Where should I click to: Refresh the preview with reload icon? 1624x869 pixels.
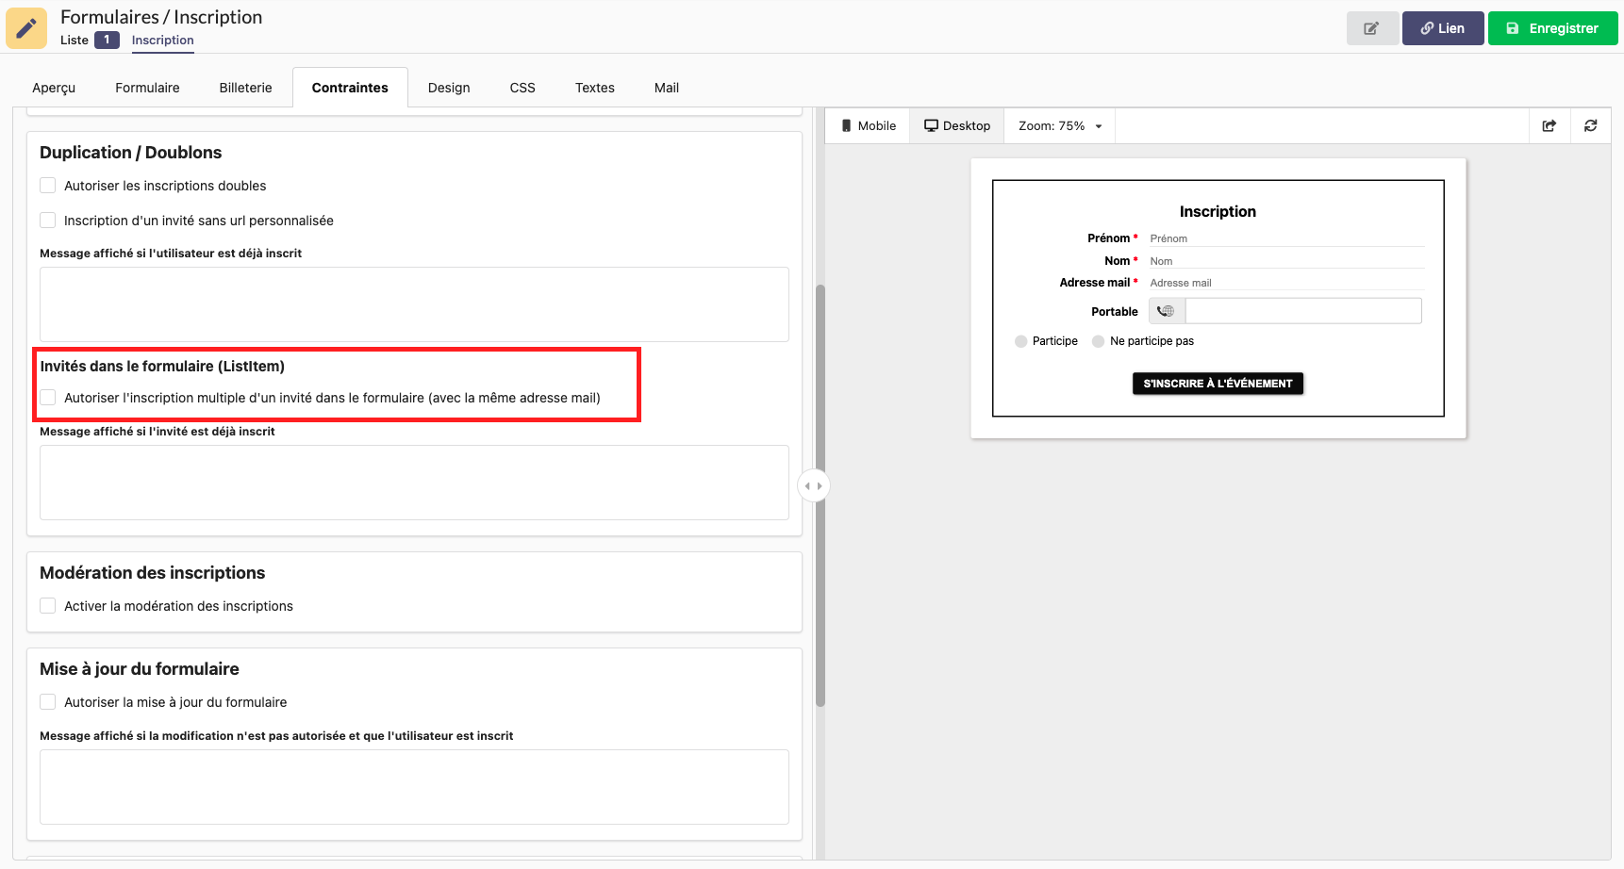pyautogui.click(x=1591, y=125)
